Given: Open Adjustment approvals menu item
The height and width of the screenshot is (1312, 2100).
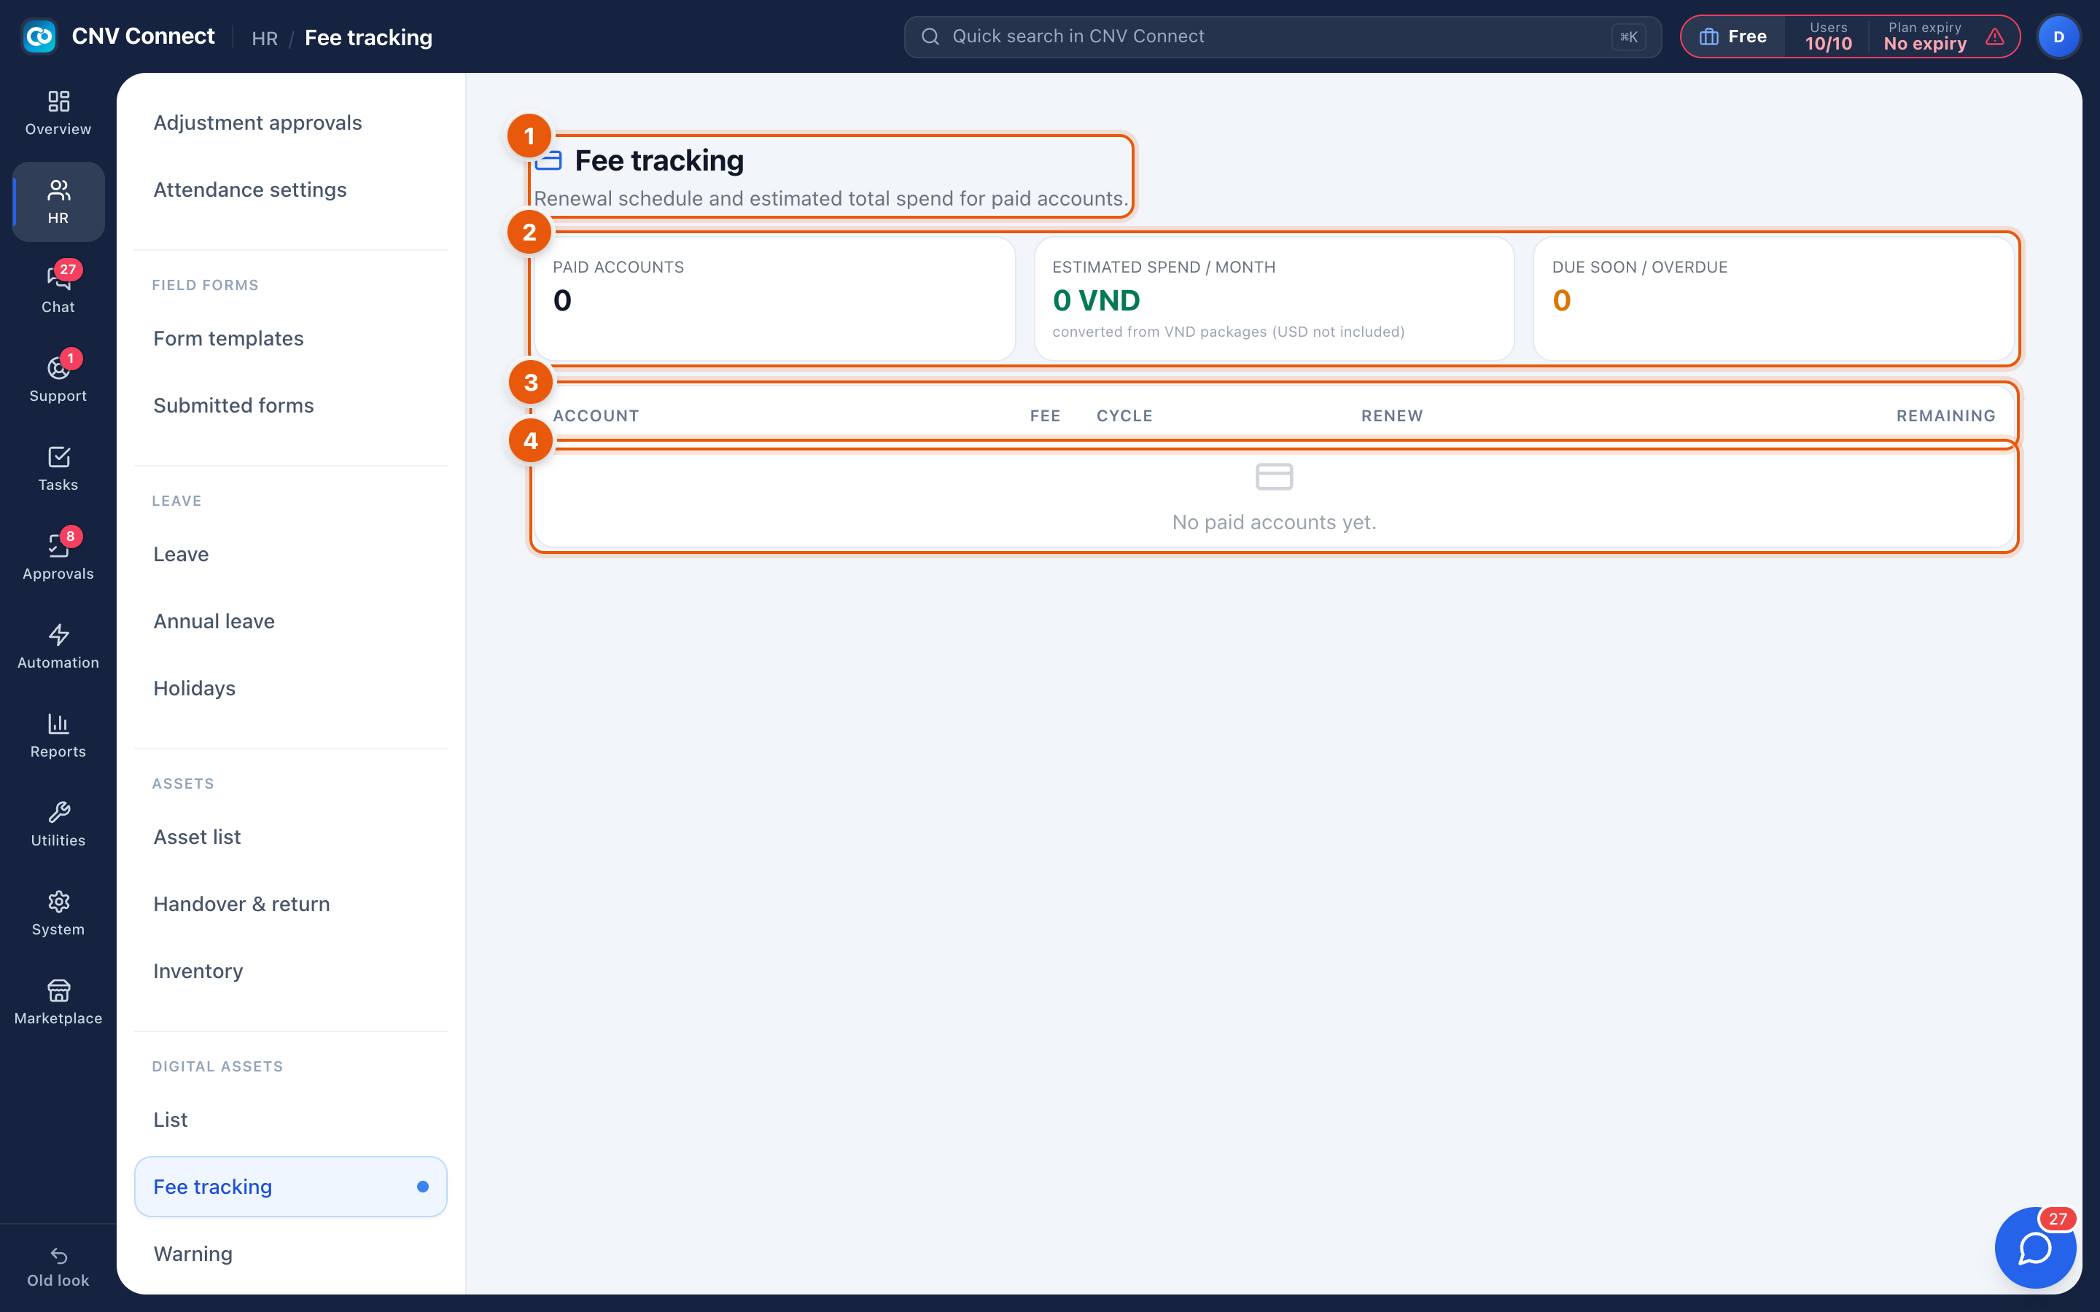Looking at the screenshot, I should [x=291, y=122].
